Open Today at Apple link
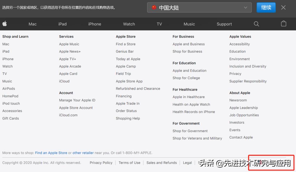The height and width of the screenshot is (172, 296). [128, 59]
